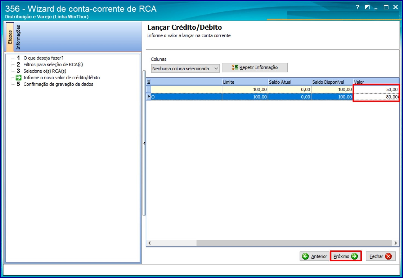Click the window style toggle icon in title bar

coord(367,7)
